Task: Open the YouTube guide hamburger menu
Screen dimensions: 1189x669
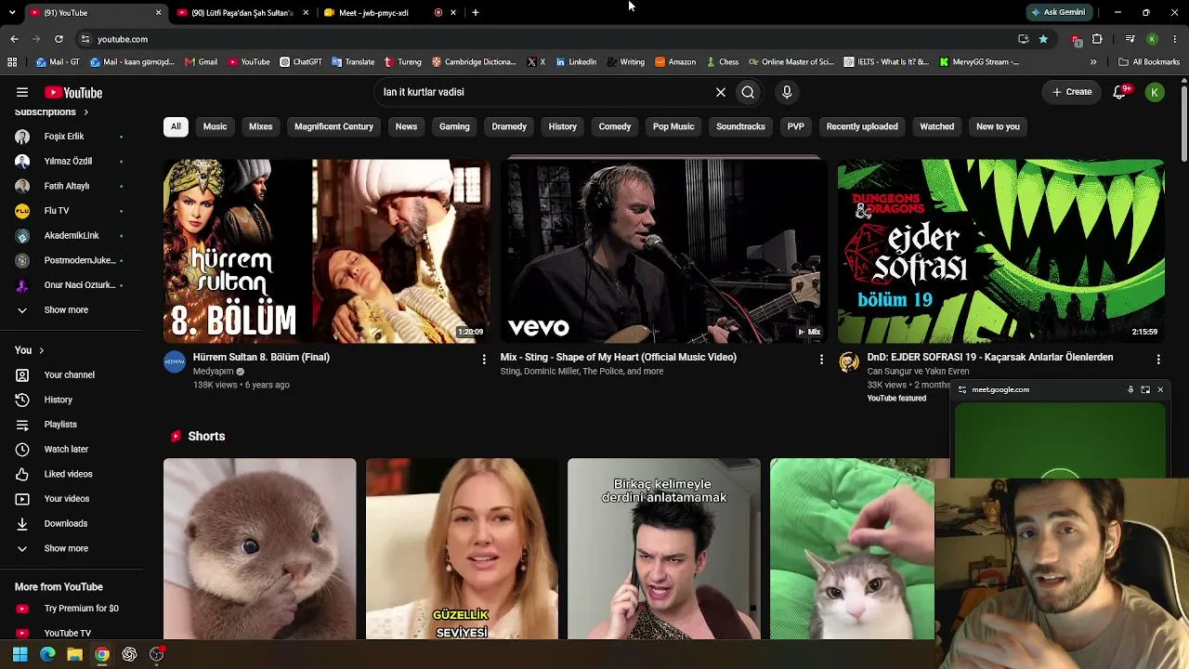Action: [x=22, y=92]
